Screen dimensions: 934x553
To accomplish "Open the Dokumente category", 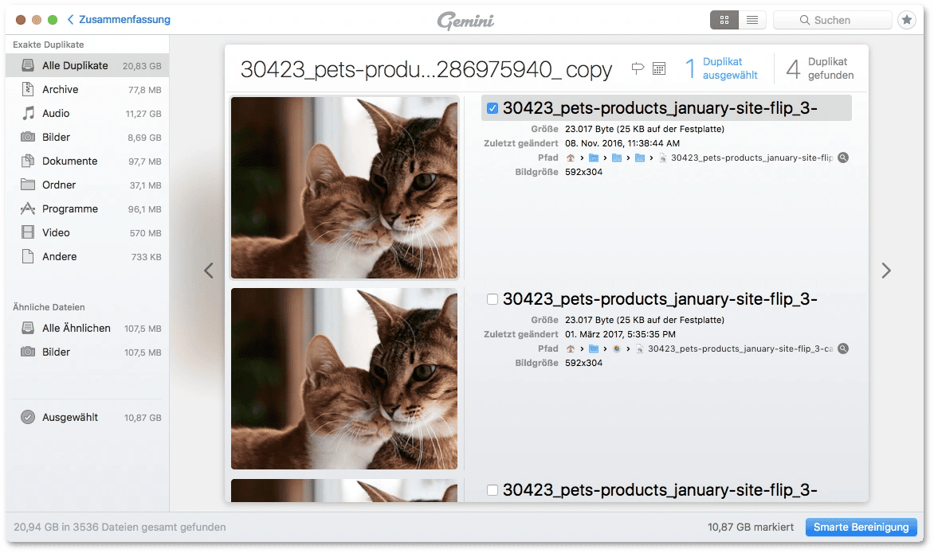I will coord(87,161).
